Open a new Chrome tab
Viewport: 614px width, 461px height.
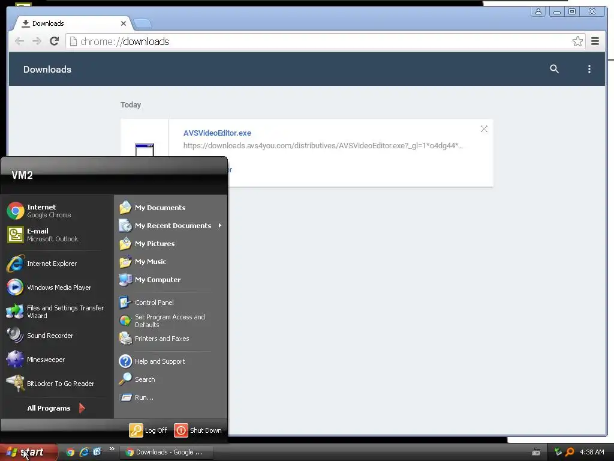coord(143,24)
